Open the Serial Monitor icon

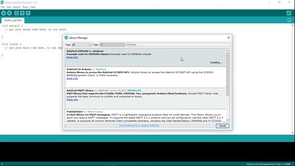[x=289, y=13]
